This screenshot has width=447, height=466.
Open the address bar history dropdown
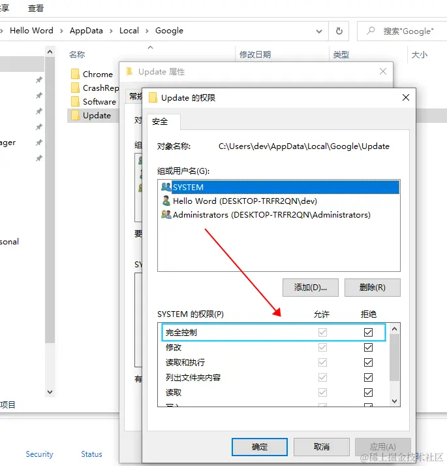click(x=319, y=31)
